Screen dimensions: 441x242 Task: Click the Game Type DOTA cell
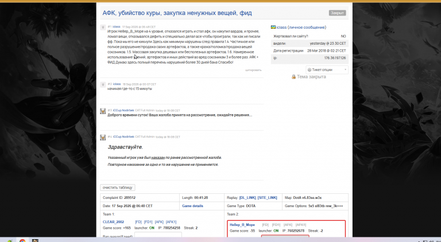tap(253, 206)
